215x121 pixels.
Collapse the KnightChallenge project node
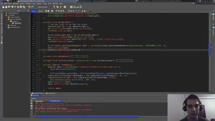click(x=4, y=13)
